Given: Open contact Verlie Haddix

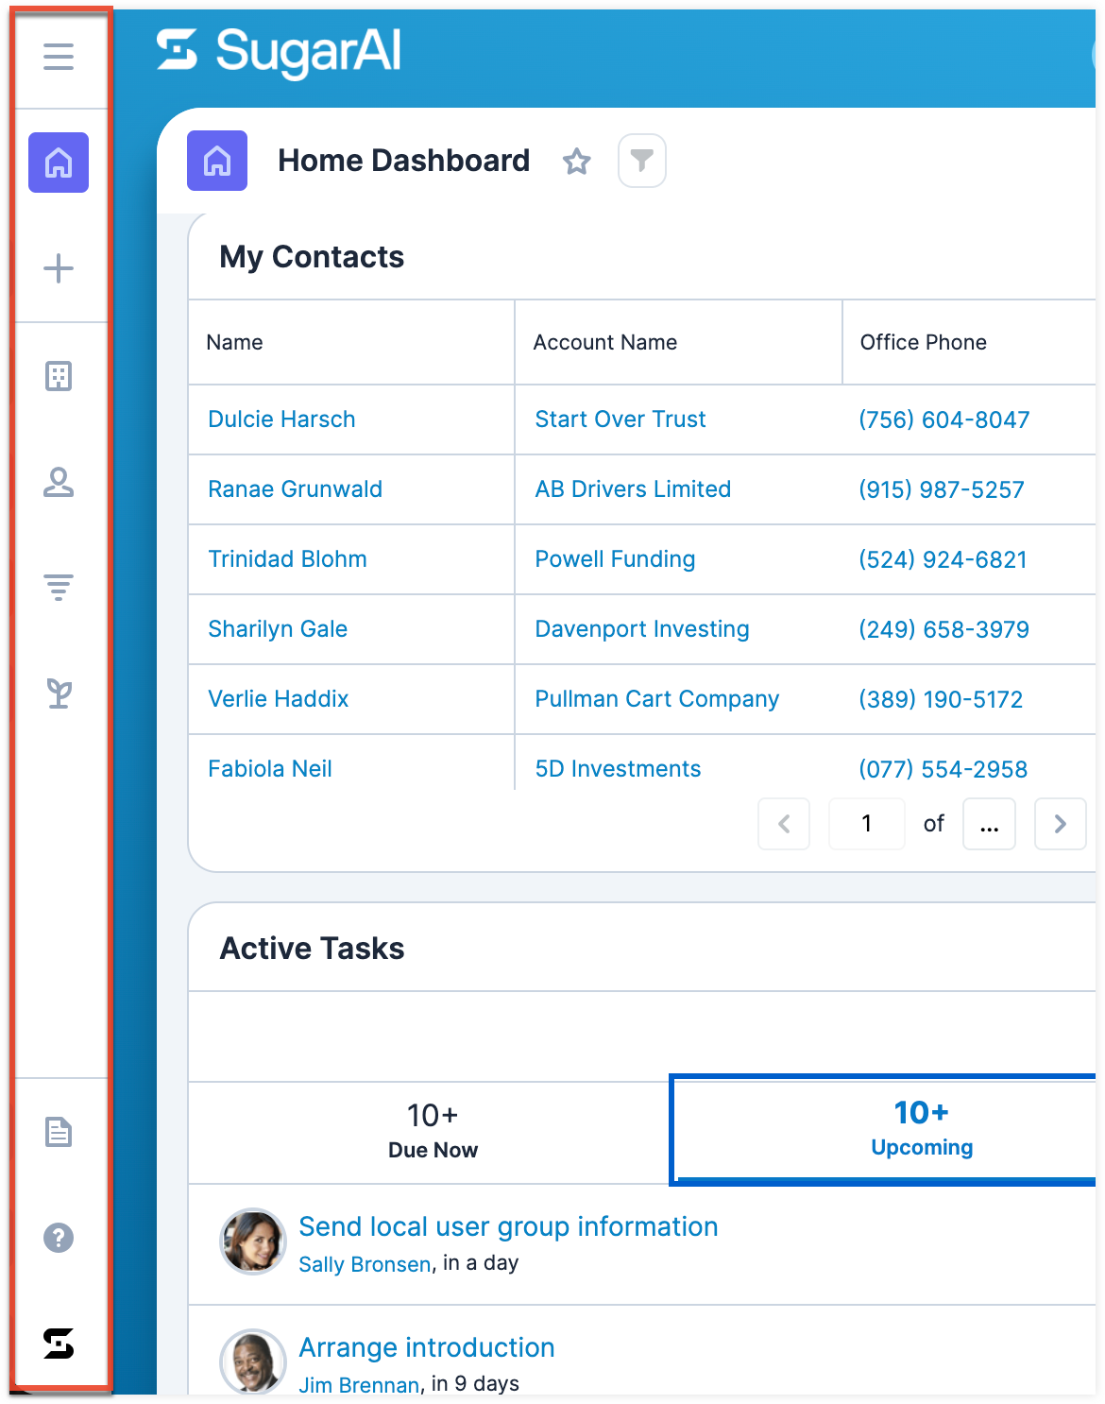Looking at the screenshot, I should (278, 699).
